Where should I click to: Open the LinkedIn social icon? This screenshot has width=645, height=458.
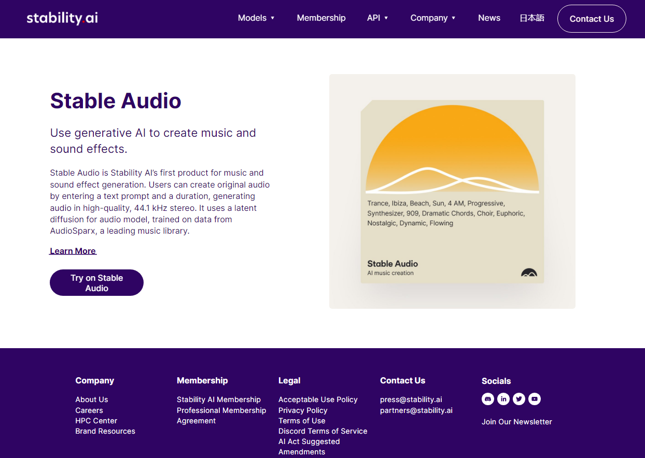(503, 399)
